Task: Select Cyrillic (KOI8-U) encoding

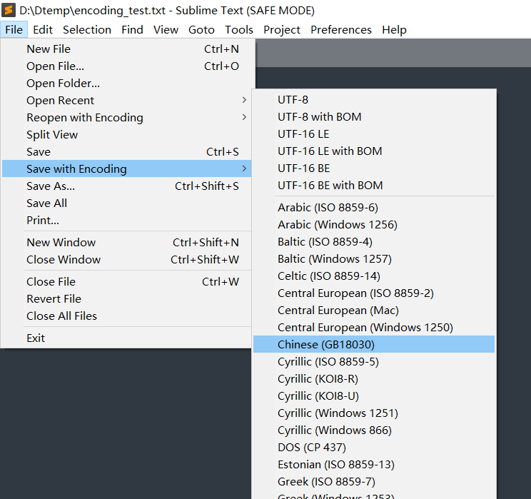Action: click(374, 396)
